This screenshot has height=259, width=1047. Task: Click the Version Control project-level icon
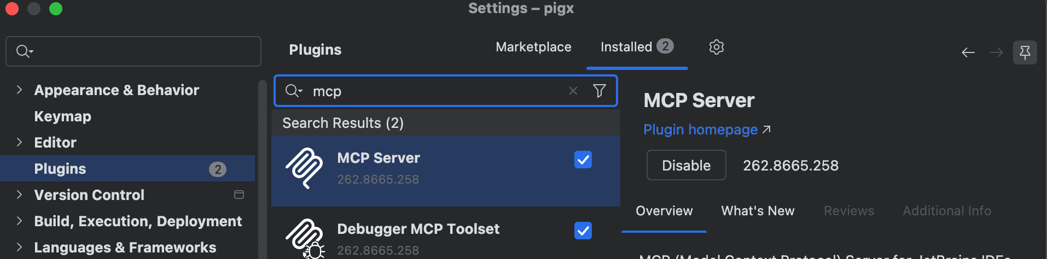point(239,195)
